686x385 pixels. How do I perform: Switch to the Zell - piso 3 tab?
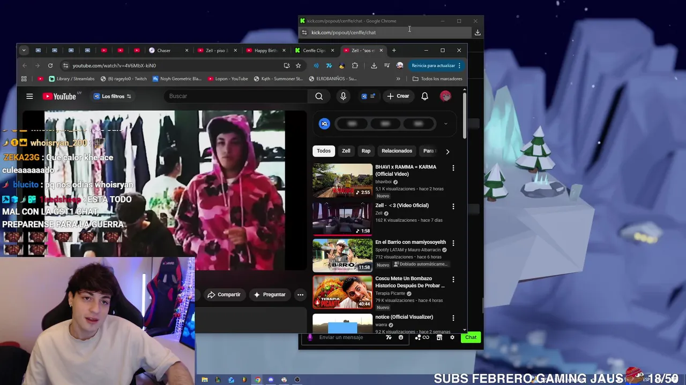(x=217, y=50)
